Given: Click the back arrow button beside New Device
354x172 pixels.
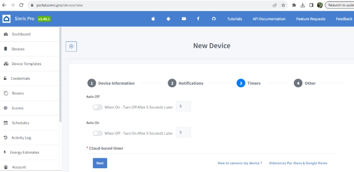Looking at the screenshot, I should tap(71, 47).
